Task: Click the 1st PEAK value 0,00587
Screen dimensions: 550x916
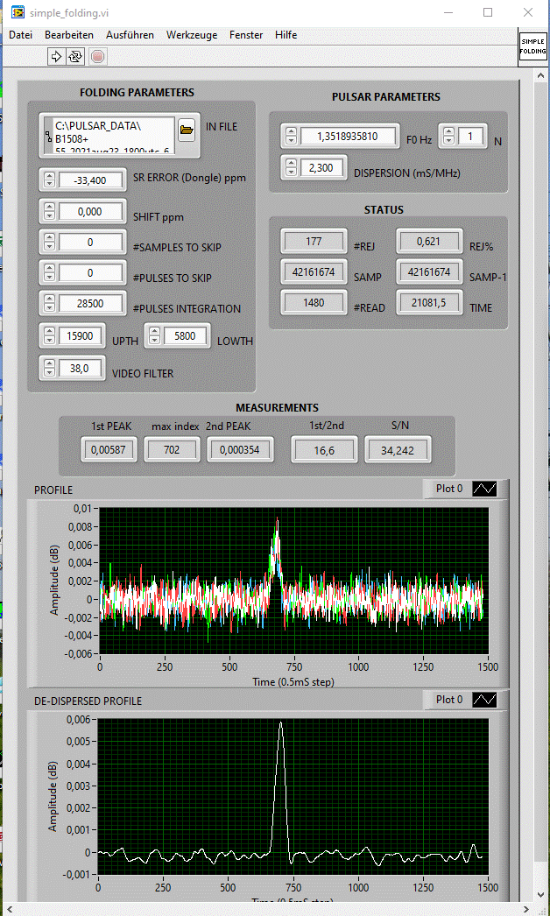Action: [x=109, y=449]
